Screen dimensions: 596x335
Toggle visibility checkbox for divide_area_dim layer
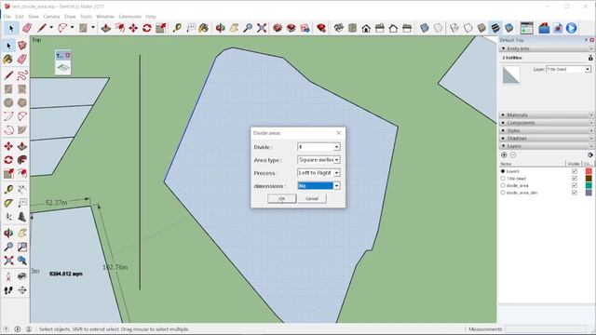pos(575,193)
